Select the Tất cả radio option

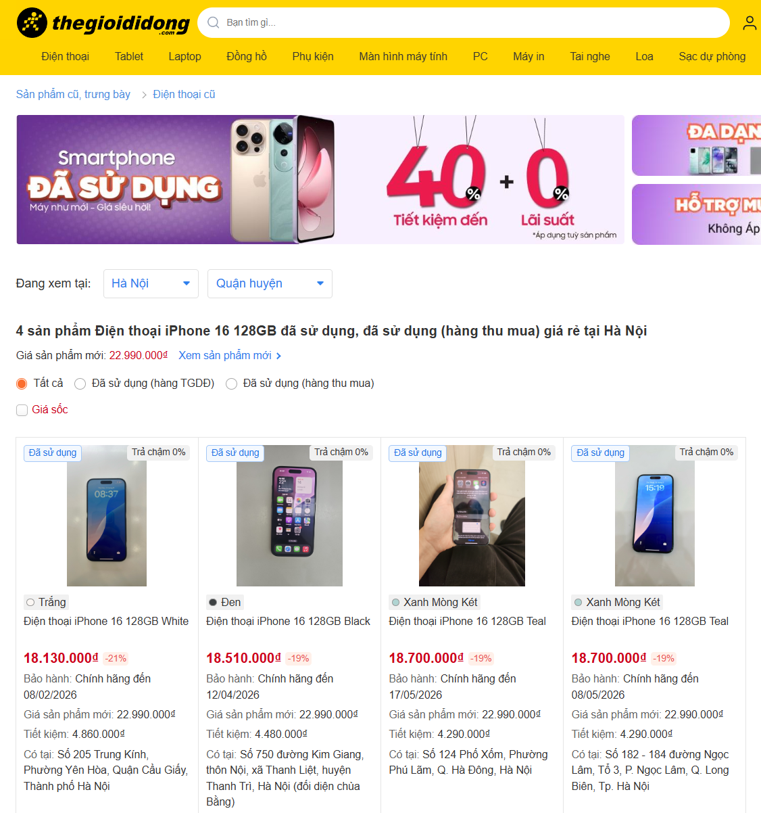(22, 384)
